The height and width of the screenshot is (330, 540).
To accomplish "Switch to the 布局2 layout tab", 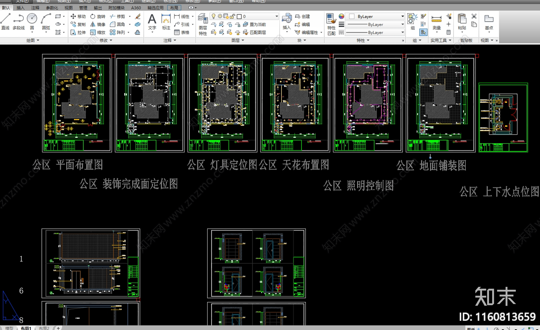I will click(44, 328).
